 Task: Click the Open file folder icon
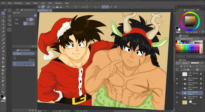coord(57,7)
